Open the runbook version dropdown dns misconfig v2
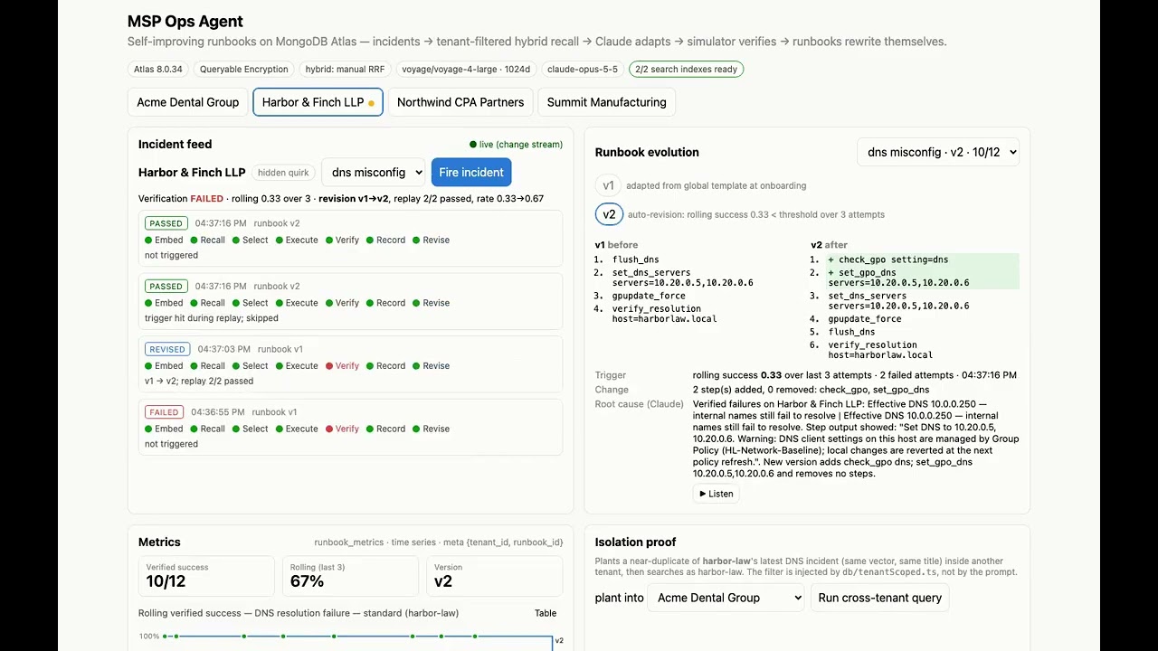Image resolution: width=1158 pixels, height=651 pixels. tap(938, 152)
